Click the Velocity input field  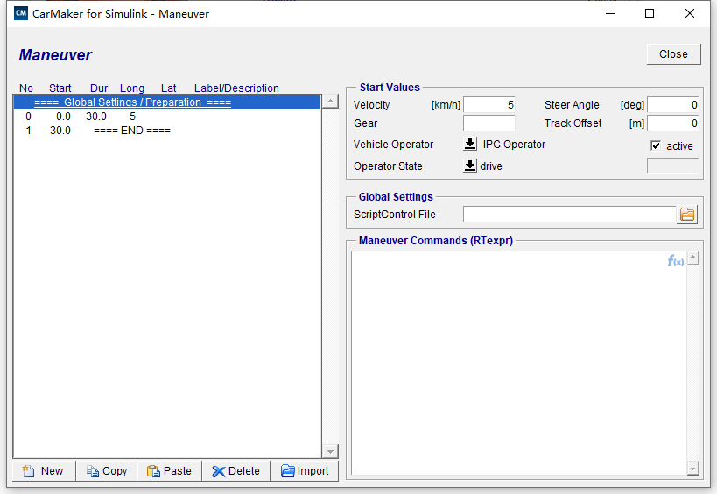(x=489, y=105)
